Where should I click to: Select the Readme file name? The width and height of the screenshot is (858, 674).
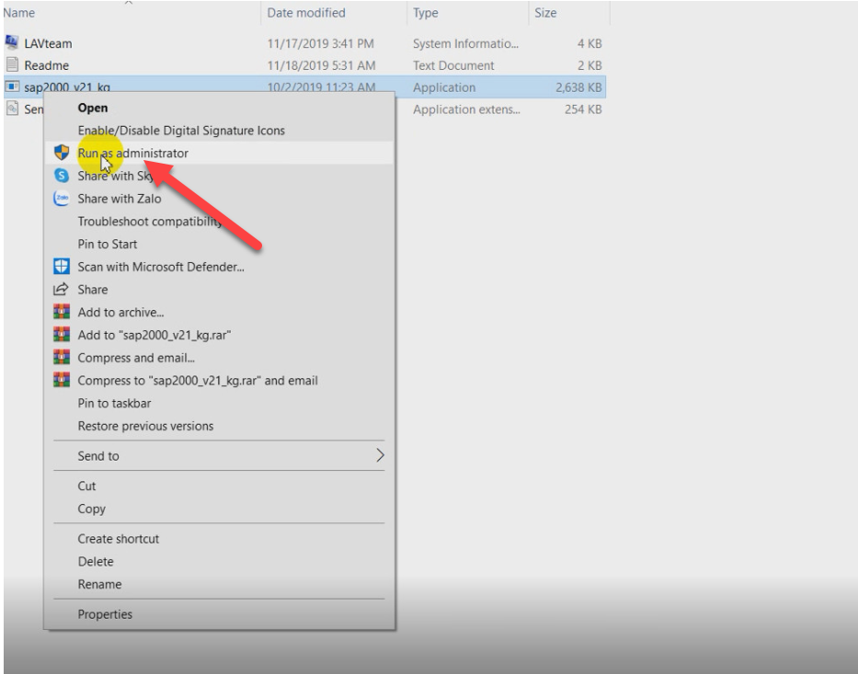pos(47,65)
